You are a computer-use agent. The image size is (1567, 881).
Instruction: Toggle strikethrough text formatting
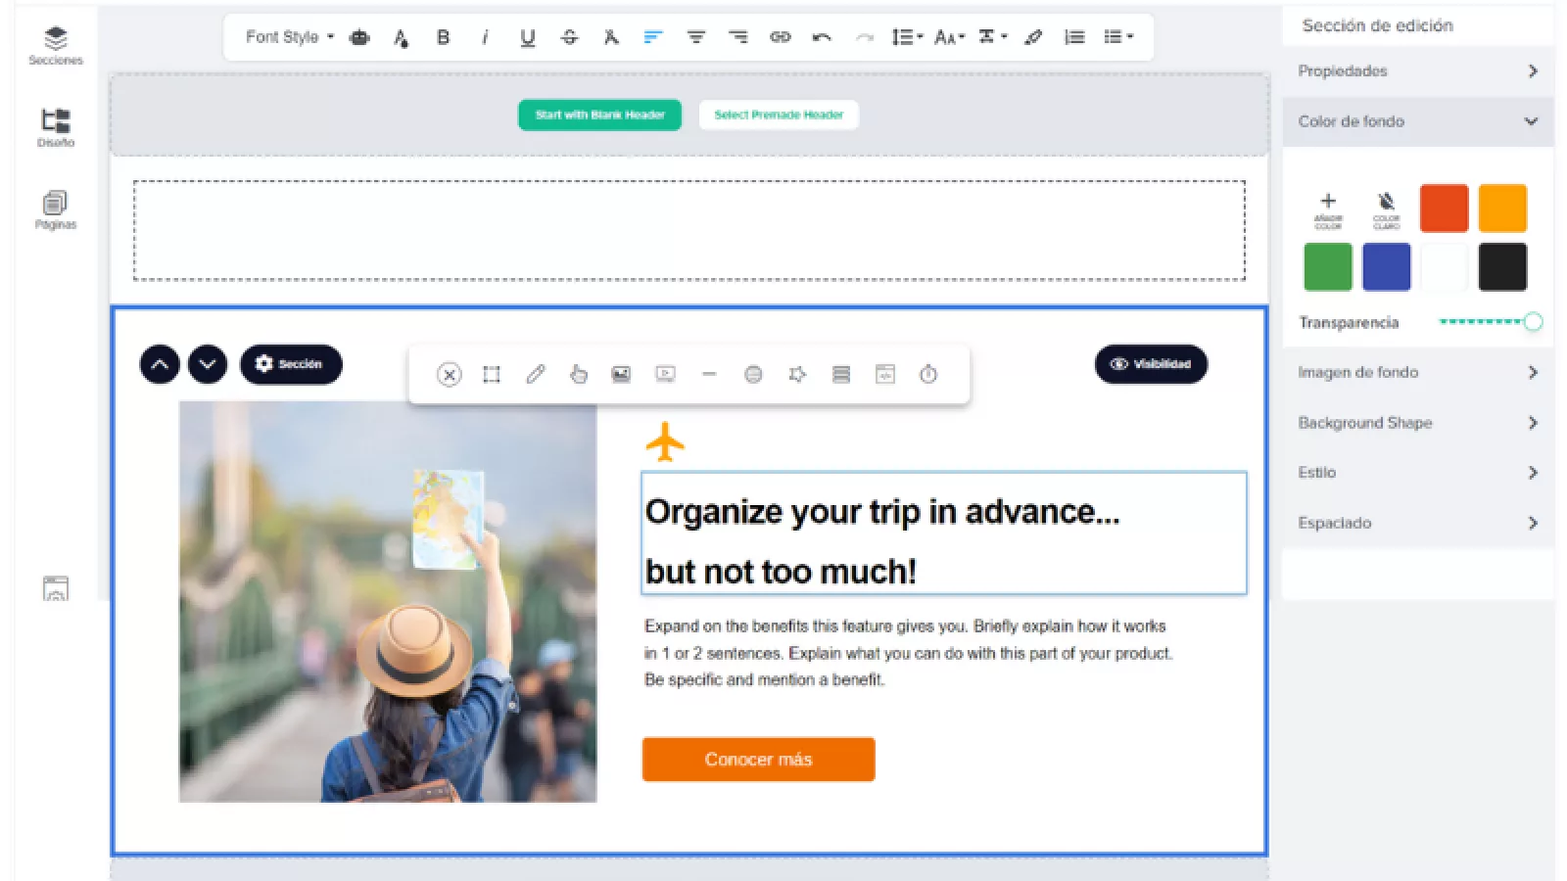point(569,37)
